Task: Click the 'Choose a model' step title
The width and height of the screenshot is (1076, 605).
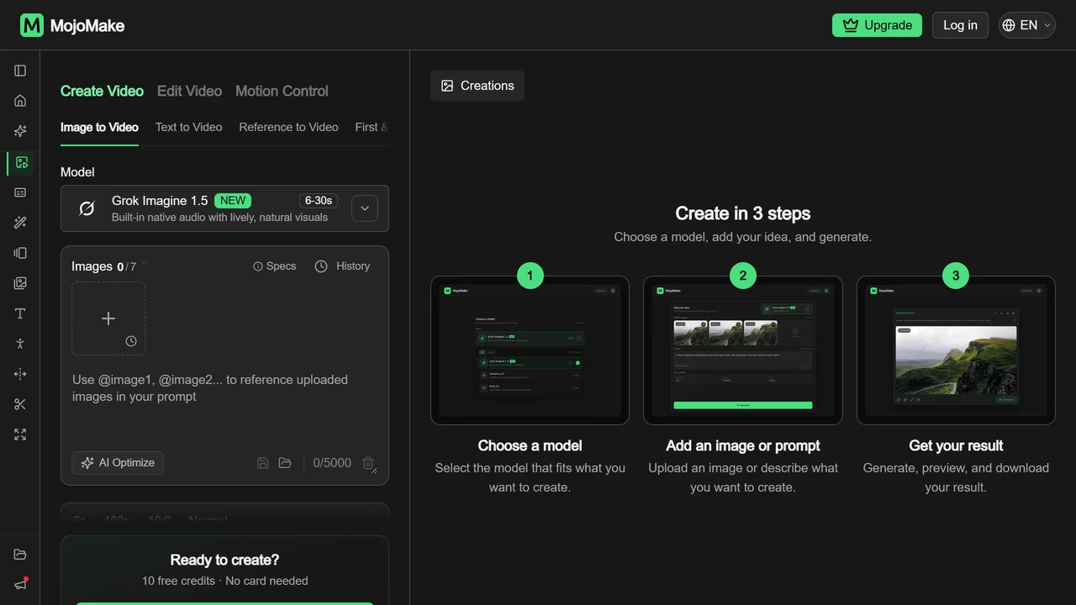Action: 530,445
